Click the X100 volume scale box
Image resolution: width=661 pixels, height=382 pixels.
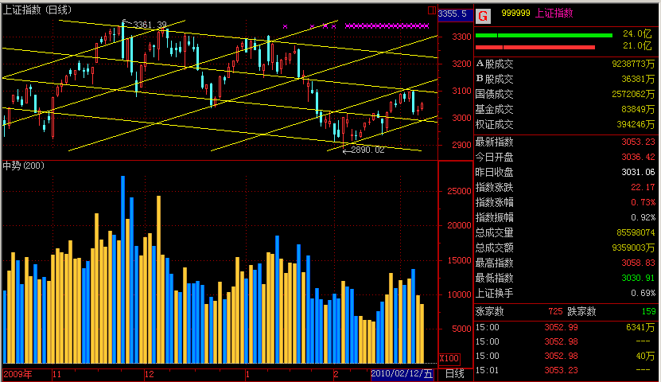[449, 358]
